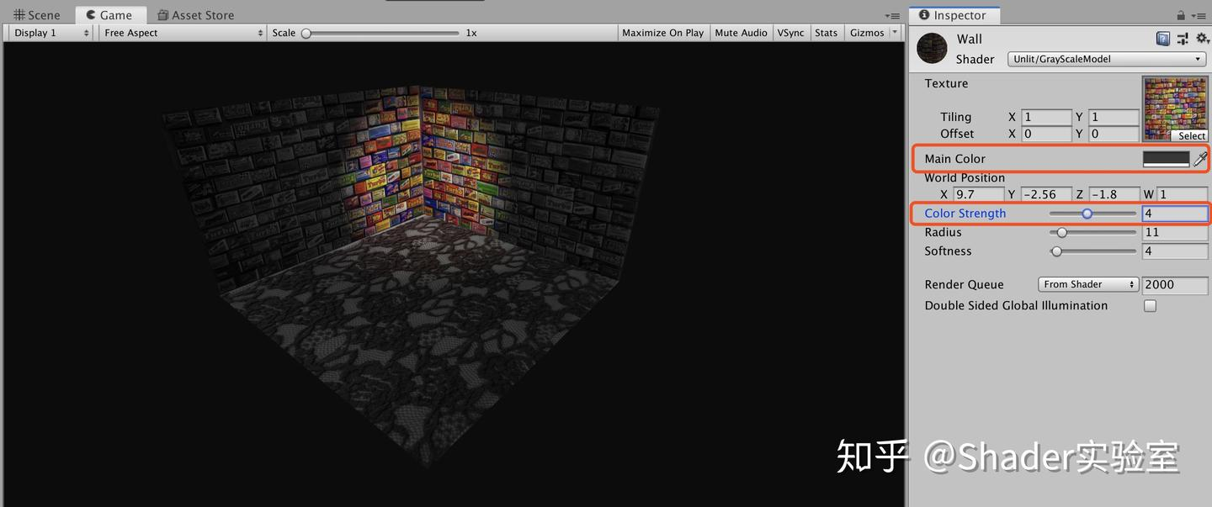The height and width of the screenshot is (507, 1212).
Task: Click the Offset Y field
Action: coord(1114,134)
